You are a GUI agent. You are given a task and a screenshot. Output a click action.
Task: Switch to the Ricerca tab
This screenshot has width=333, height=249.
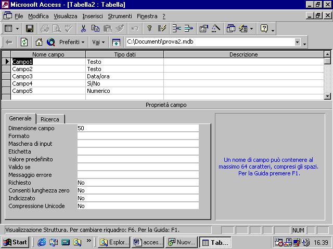click(x=50, y=119)
